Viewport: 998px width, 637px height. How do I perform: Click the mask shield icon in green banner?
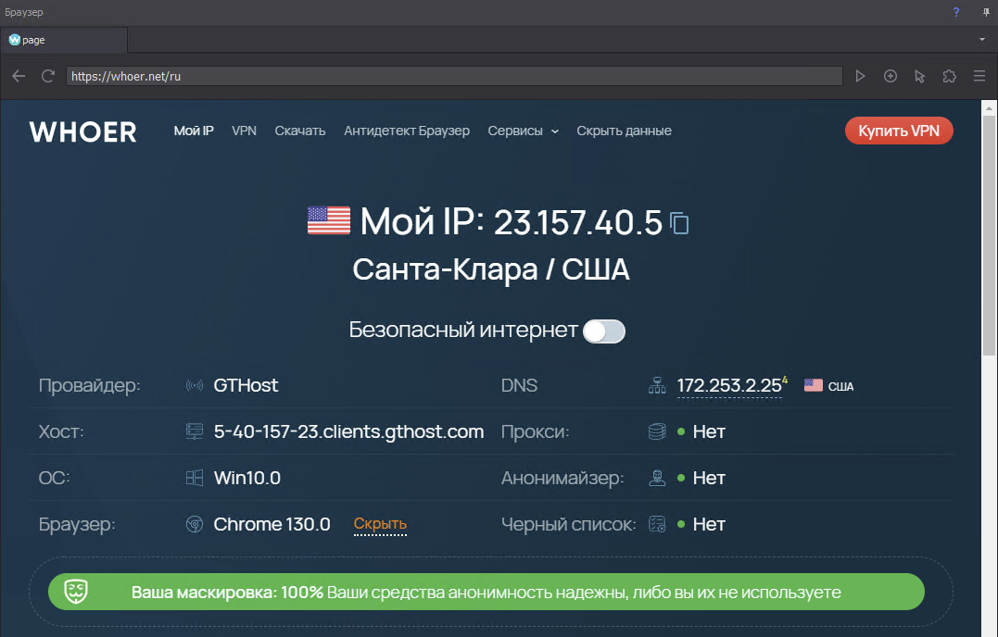[x=76, y=592]
